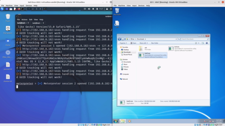225x126 pixels.
Task: Open Explorer help question mark icon
Action: (207, 43)
